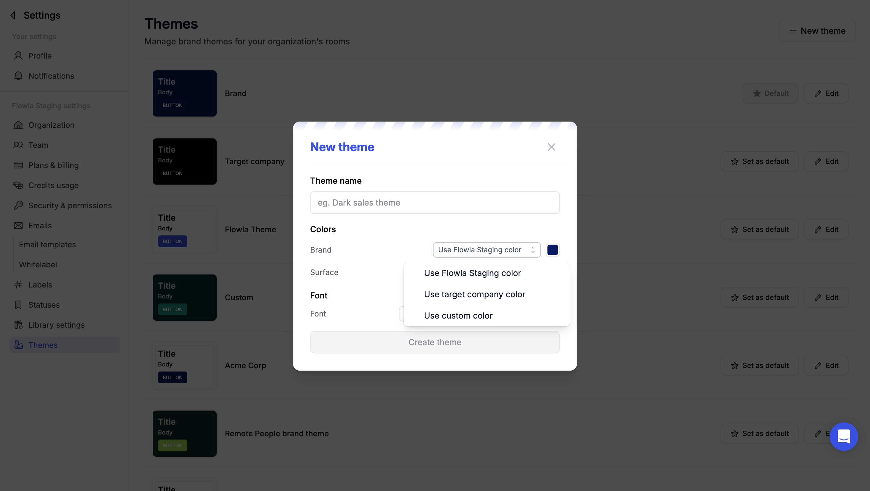Screen dimensions: 870x491
Task: Click Remote People brand theme thumbnail
Action: [184, 434]
